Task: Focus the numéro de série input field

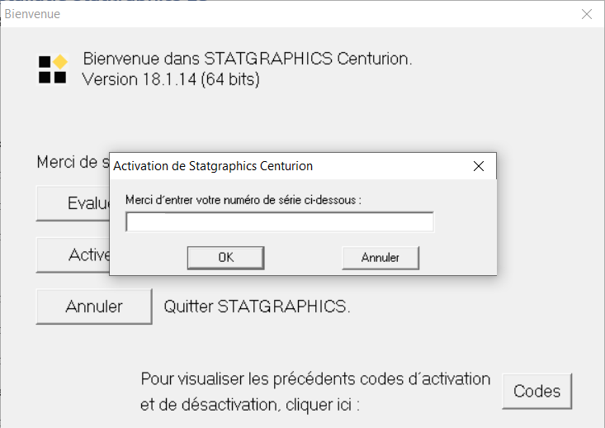Action: click(x=280, y=221)
